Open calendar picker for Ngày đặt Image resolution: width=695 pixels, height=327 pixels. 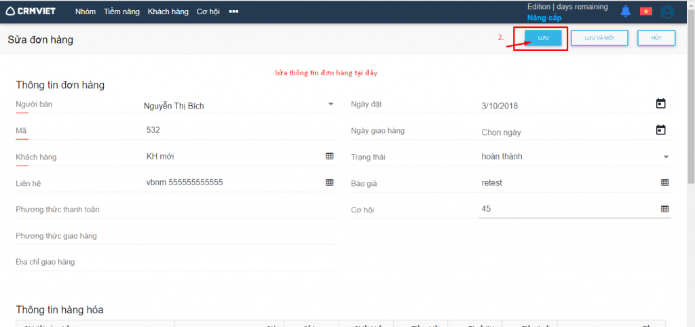coord(660,104)
